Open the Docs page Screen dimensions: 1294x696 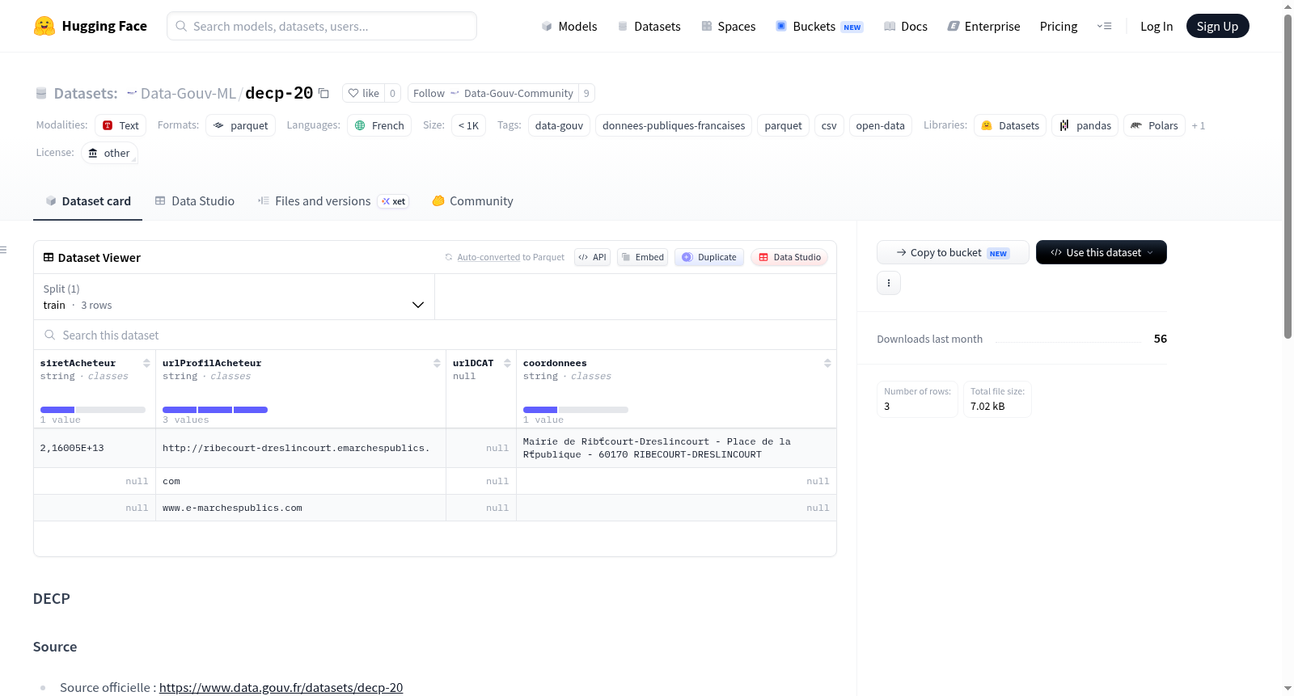tap(906, 26)
